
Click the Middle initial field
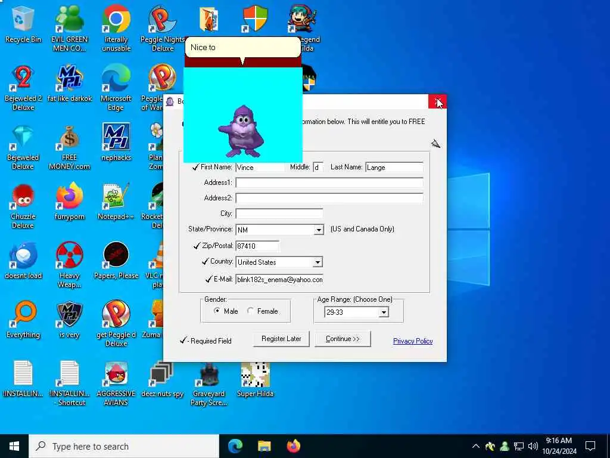click(318, 168)
